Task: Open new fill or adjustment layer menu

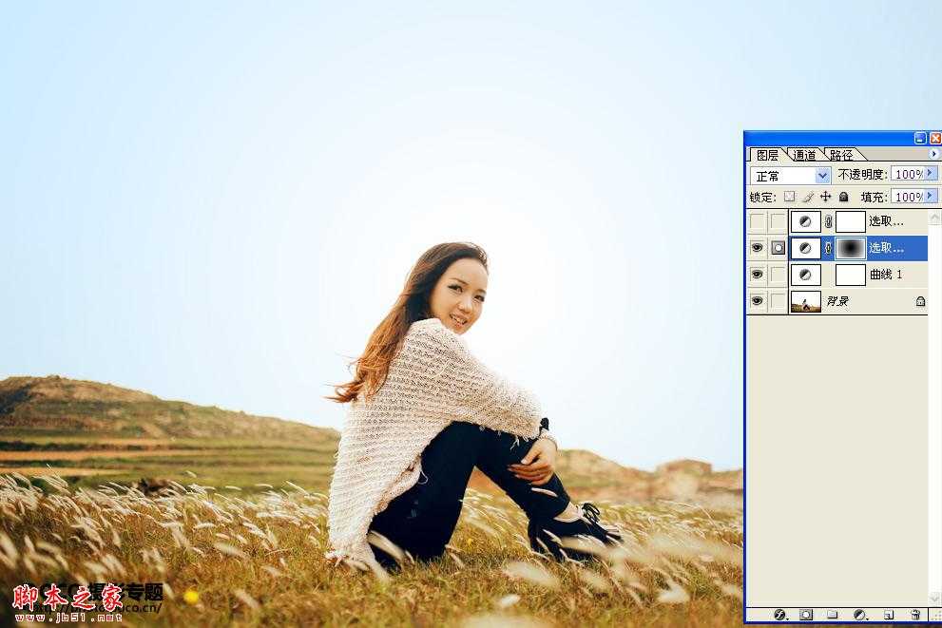Action: pos(860,615)
